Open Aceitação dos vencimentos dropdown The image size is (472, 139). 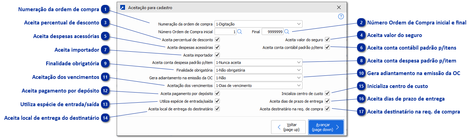pyautogui.click(x=259, y=86)
